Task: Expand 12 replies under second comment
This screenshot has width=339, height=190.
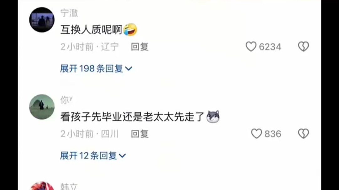Action: click(93, 156)
